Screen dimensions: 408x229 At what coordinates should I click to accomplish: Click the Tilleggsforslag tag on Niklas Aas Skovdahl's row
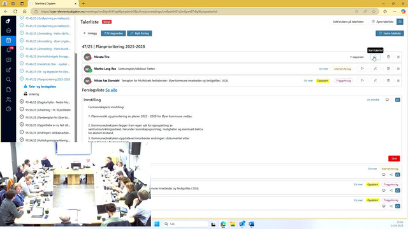344,81
